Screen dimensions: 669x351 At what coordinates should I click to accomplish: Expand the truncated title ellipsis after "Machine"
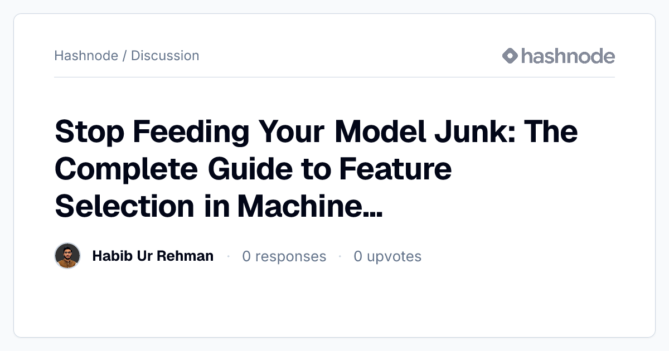(x=371, y=207)
